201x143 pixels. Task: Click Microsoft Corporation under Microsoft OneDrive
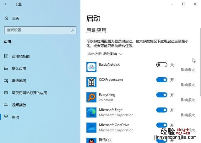[116, 130]
